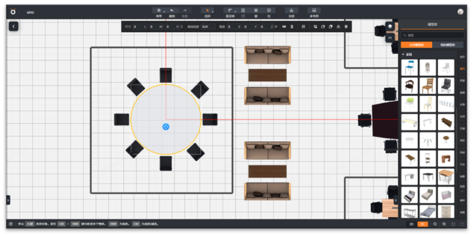Open the layers stack button

click(x=390, y=26)
